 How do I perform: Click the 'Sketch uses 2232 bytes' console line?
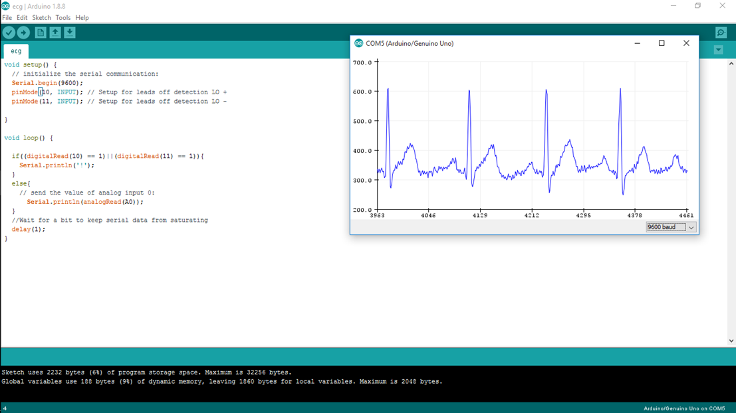(146, 372)
